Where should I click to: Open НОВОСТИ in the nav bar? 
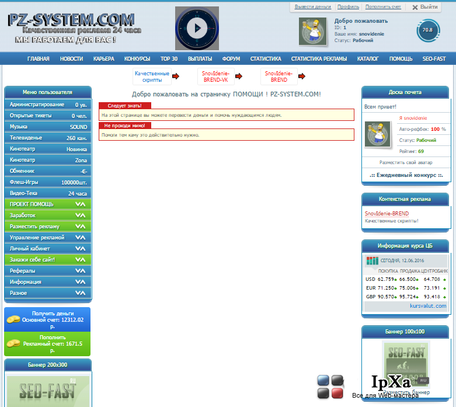72,59
